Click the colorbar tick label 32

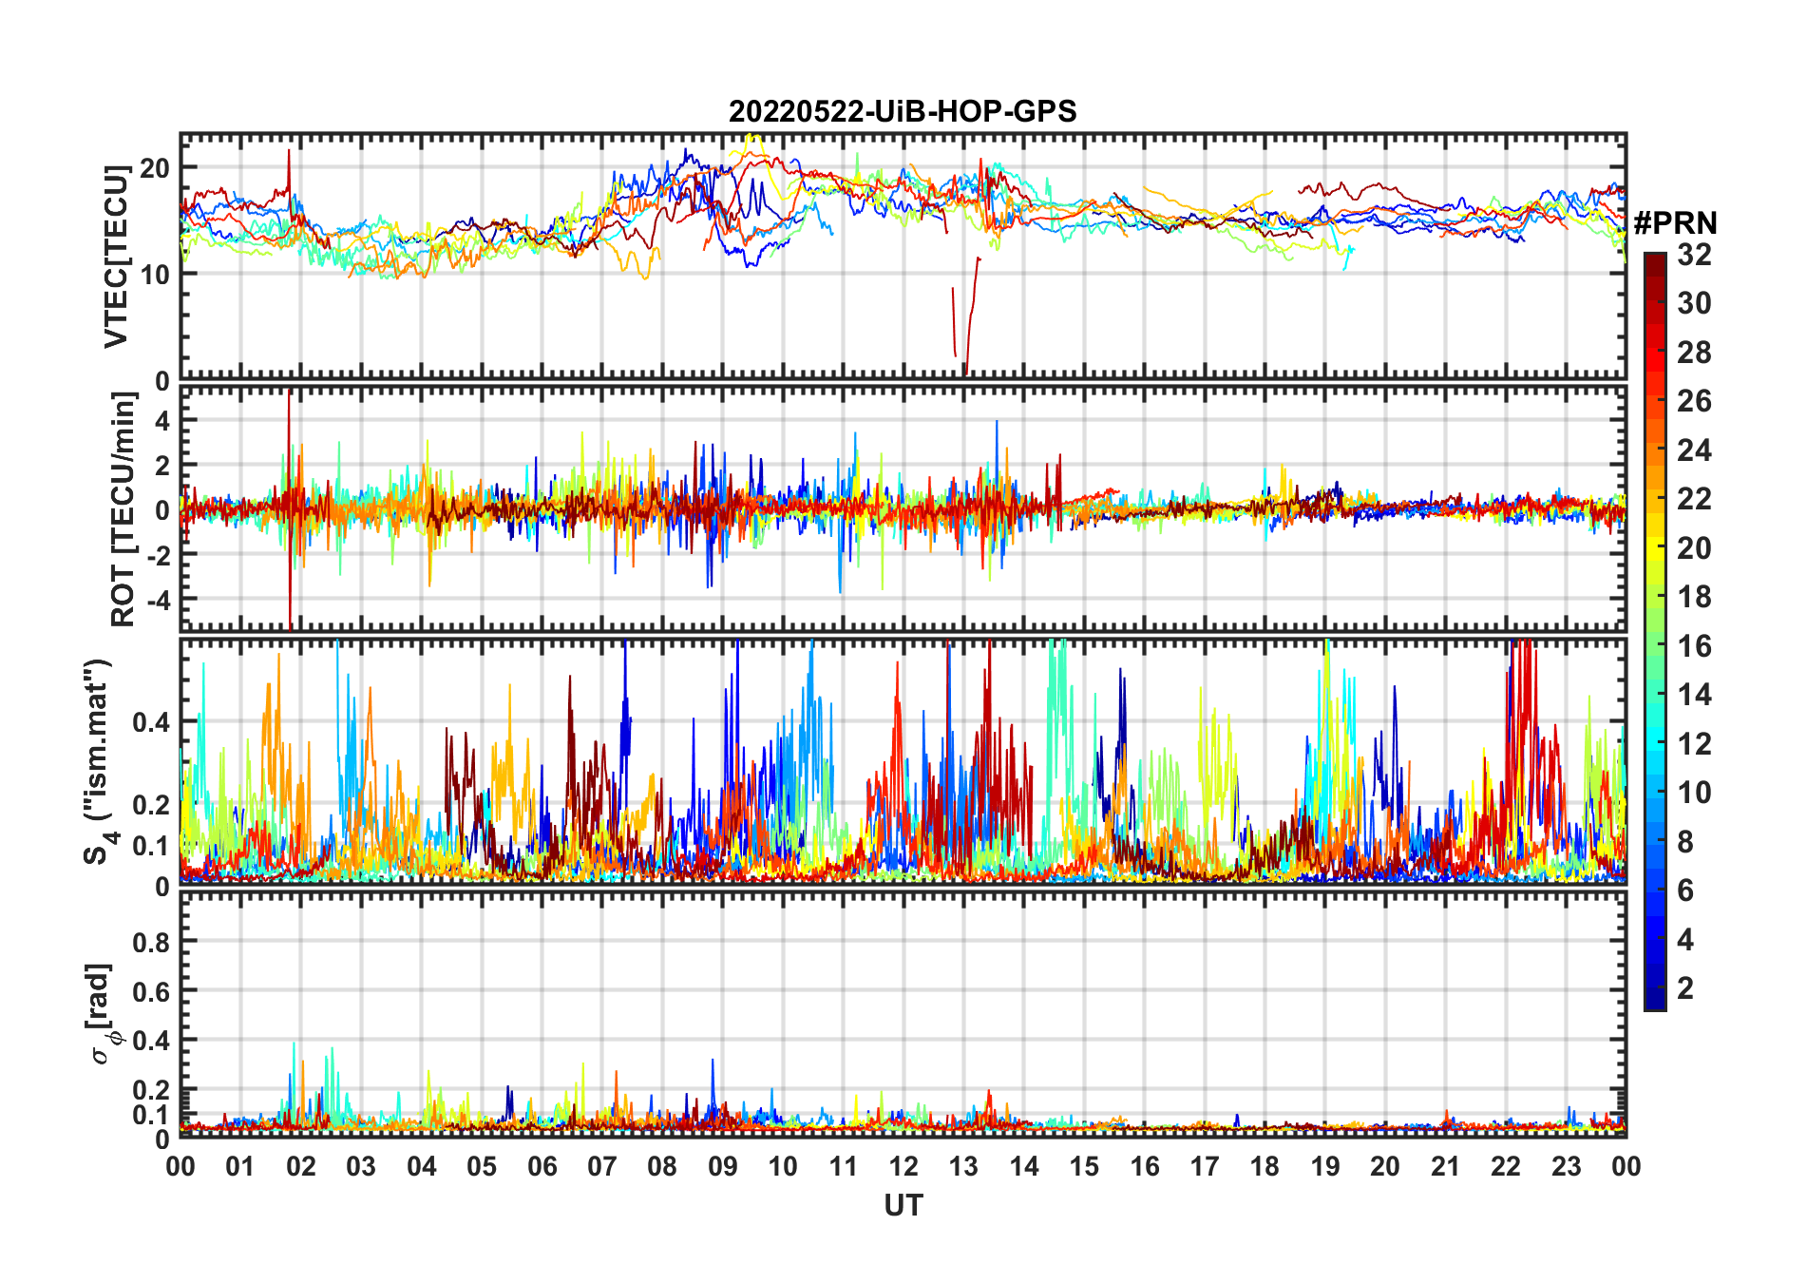point(1693,255)
